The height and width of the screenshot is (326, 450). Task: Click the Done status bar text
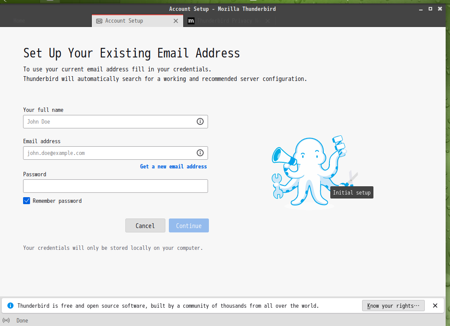pos(22,320)
